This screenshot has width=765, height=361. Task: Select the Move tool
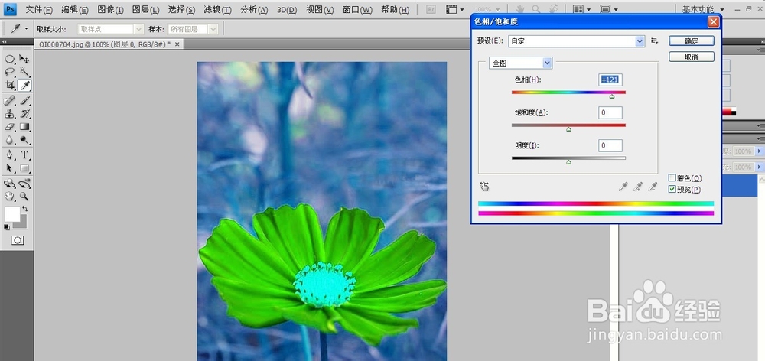(x=24, y=60)
